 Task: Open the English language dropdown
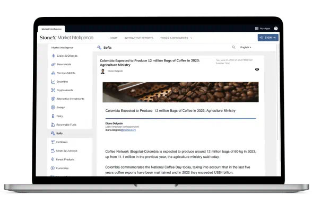[x=246, y=47]
